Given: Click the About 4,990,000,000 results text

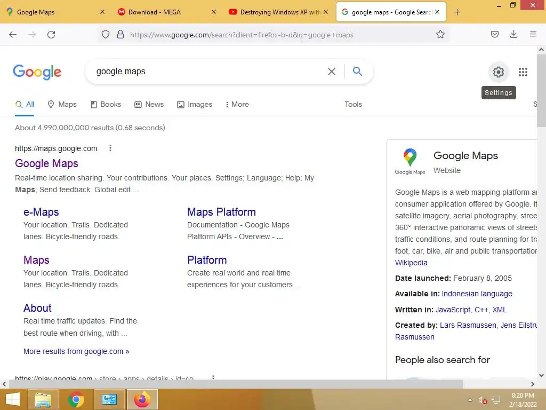Looking at the screenshot, I should tap(90, 128).
